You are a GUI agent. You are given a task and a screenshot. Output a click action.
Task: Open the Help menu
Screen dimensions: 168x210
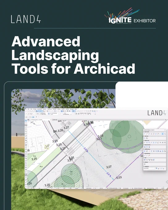coord(76,109)
